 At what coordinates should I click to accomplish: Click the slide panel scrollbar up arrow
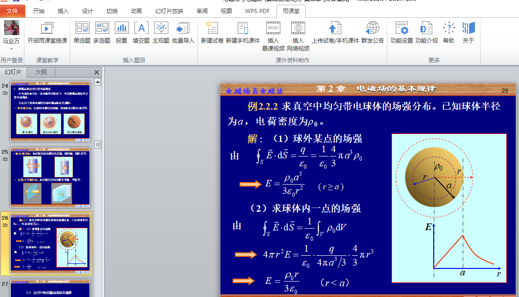coord(98,82)
